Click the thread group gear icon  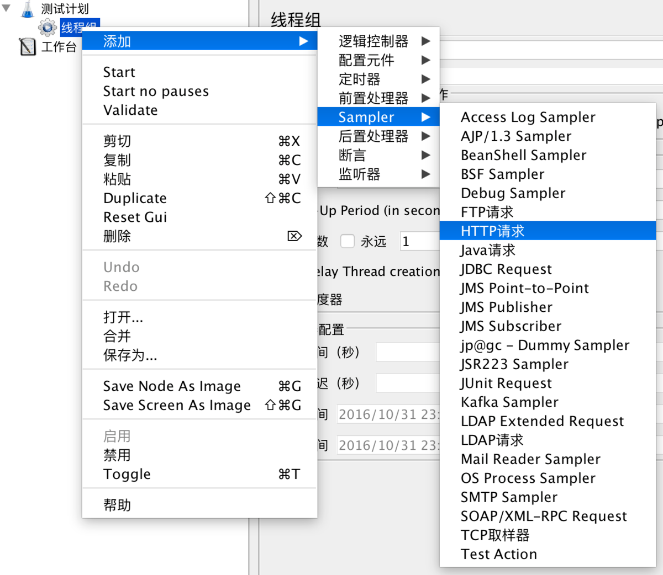click(x=48, y=27)
